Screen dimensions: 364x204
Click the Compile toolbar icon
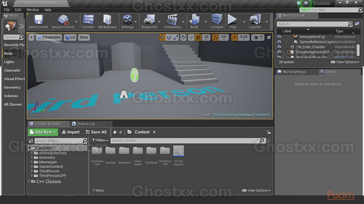[217, 21]
